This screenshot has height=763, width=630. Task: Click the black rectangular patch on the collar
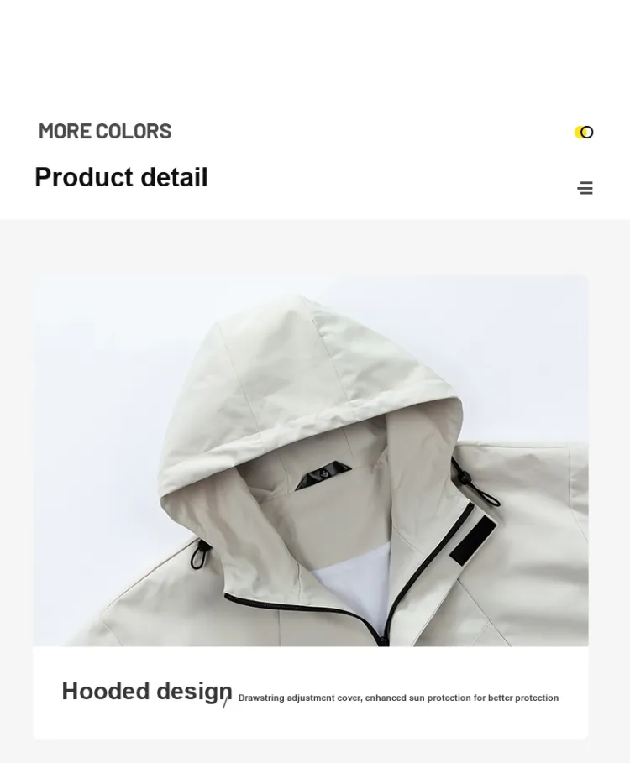[x=473, y=540]
